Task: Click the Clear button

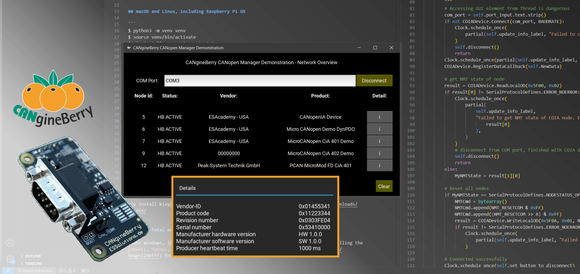Action: (384, 186)
